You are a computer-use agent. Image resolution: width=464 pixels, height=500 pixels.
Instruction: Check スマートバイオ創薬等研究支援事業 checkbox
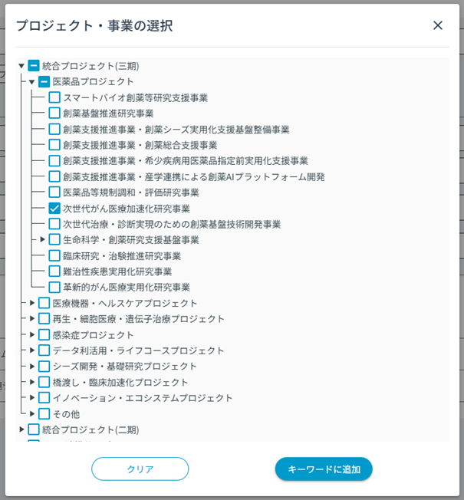pyautogui.click(x=54, y=97)
